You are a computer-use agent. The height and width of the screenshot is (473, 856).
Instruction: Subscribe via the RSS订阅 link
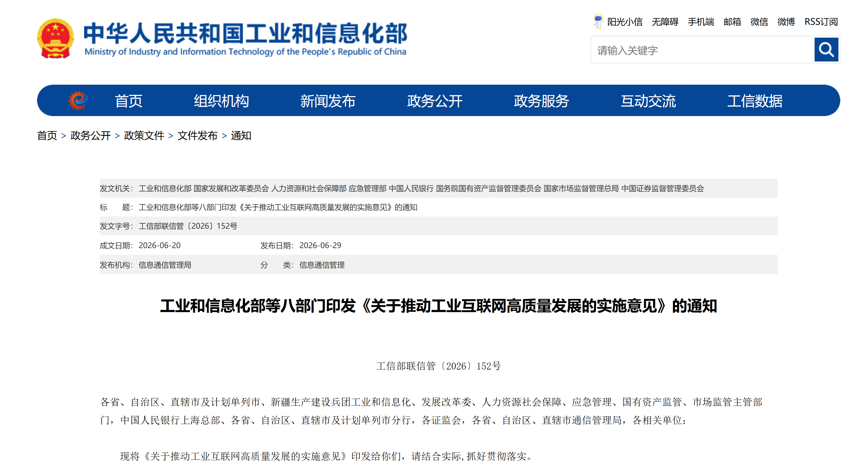click(x=821, y=22)
